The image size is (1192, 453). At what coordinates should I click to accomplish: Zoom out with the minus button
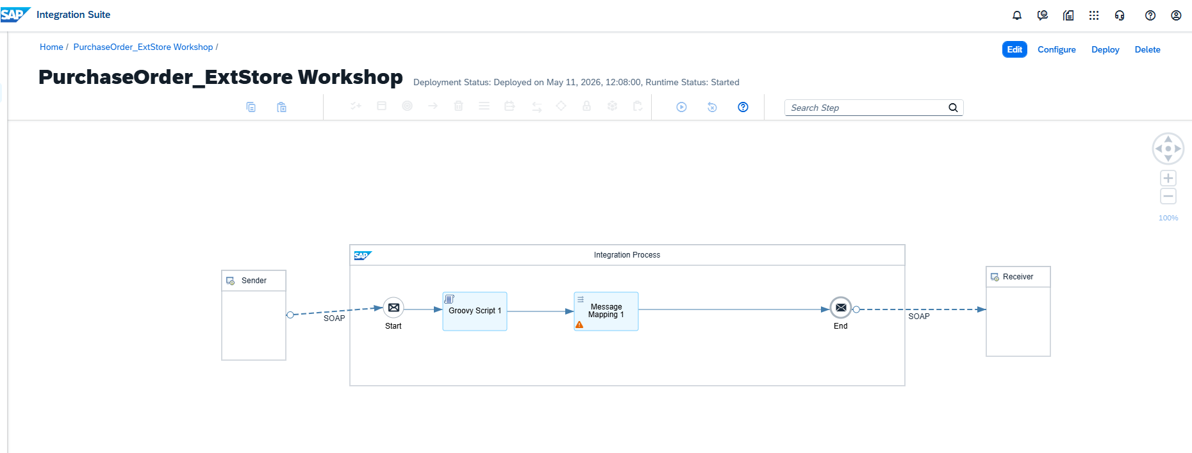(1168, 196)
